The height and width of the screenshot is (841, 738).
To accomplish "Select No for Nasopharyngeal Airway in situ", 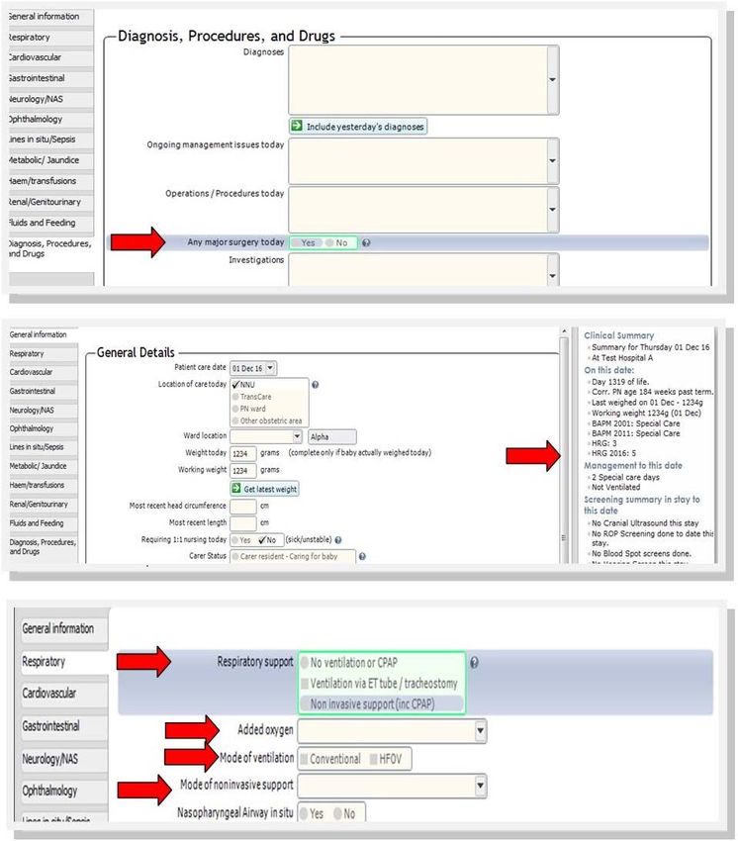I will (344, 813).
